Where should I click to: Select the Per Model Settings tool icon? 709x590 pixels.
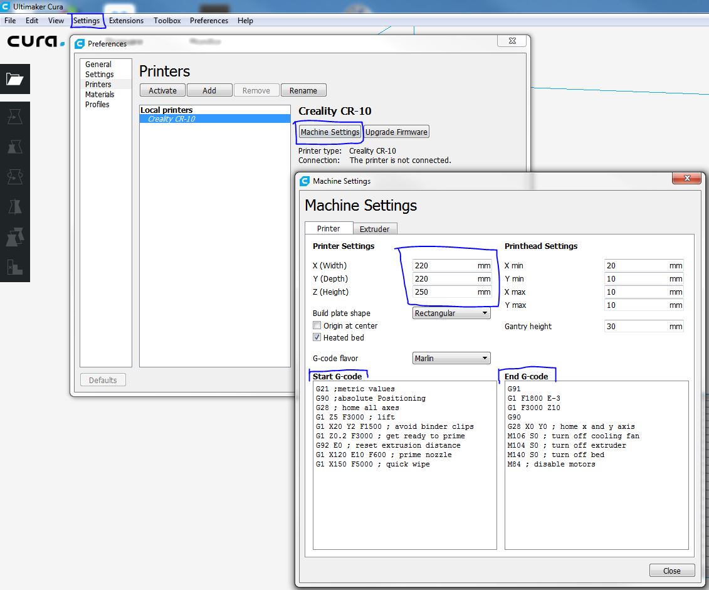14,237
